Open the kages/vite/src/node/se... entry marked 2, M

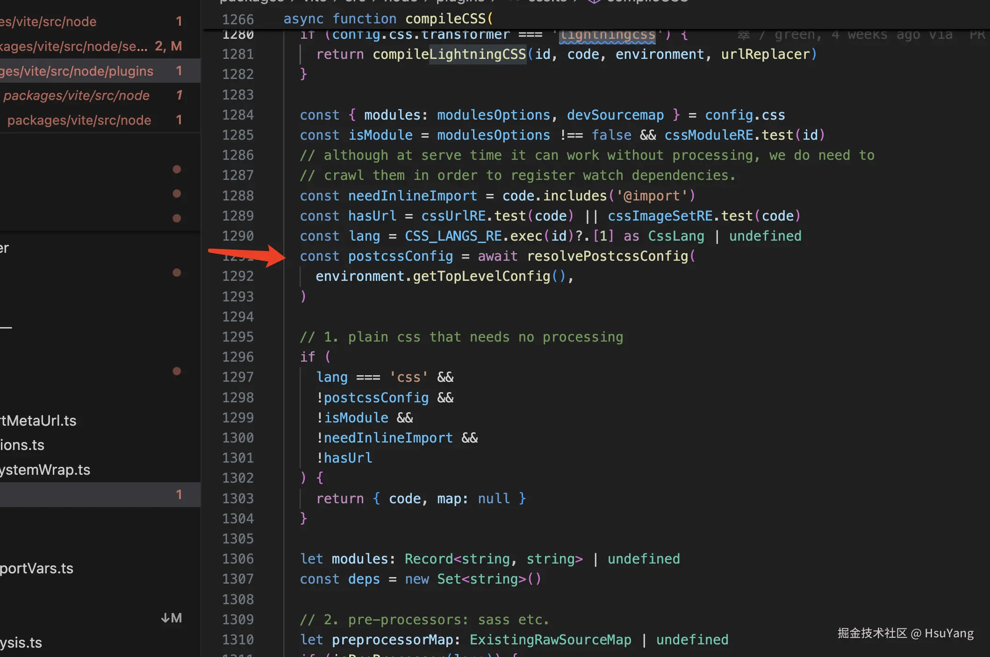click(x=75, y=46)
